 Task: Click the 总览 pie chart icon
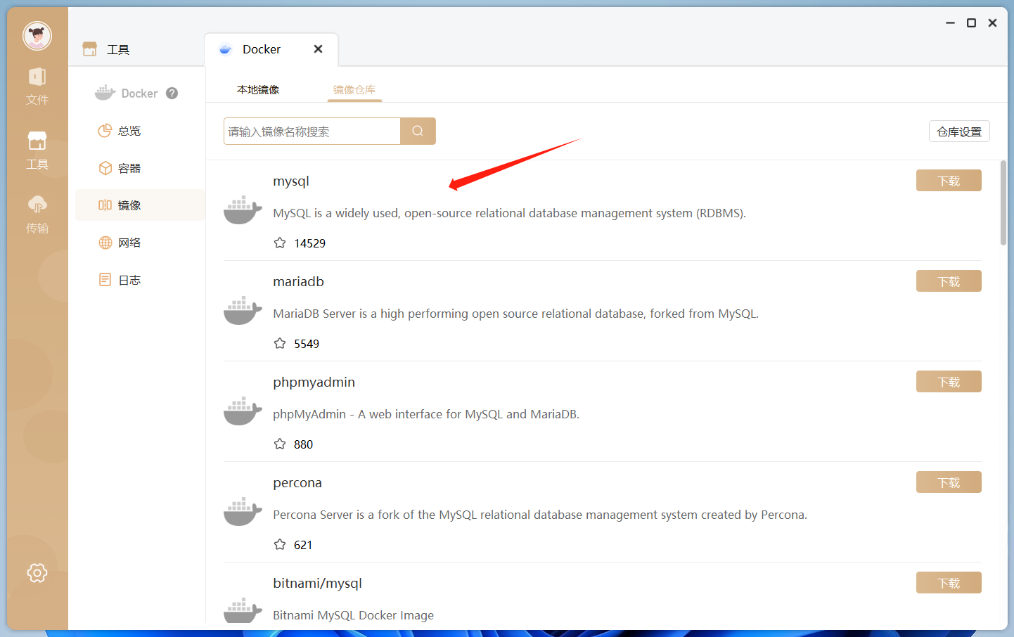coord(105,131)
